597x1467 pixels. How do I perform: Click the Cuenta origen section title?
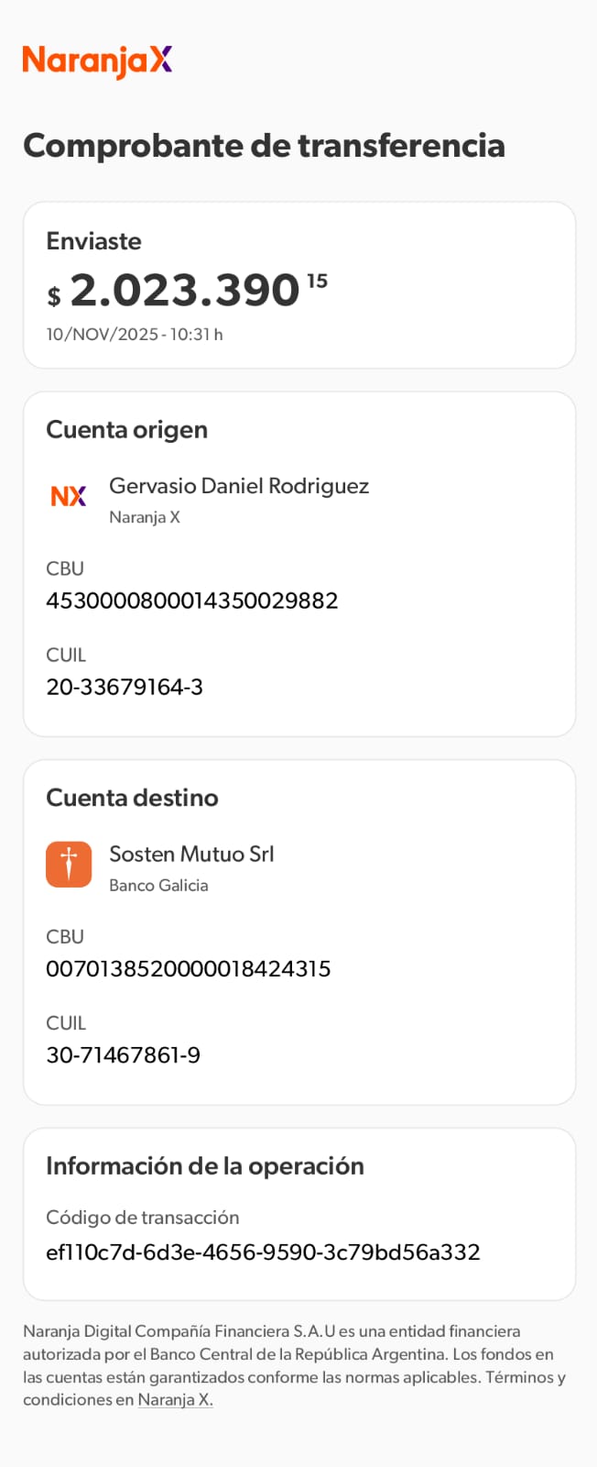[x=126, y=429]
